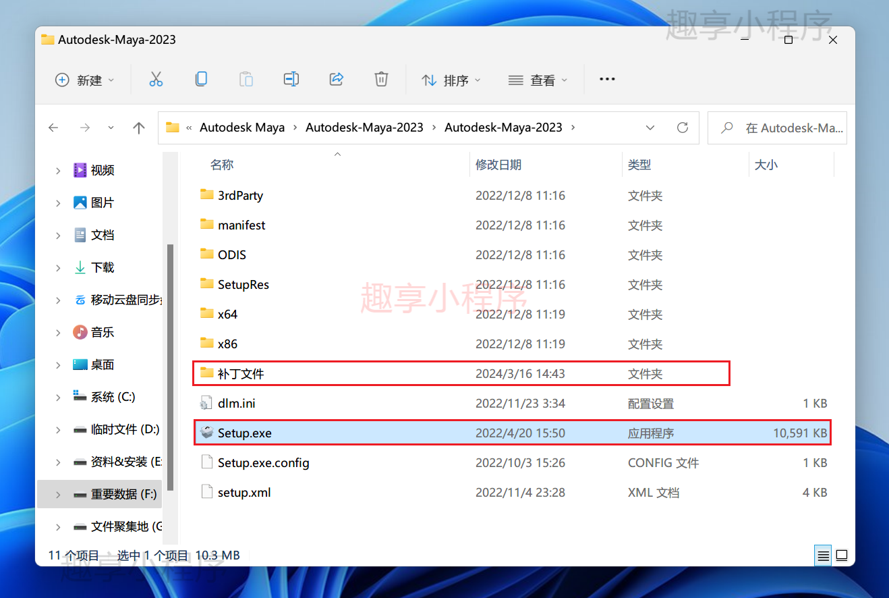The width and height of the screenshot is (889, 598).
Task: Select 桌面 in navigation pane
Action: (103, 364)
